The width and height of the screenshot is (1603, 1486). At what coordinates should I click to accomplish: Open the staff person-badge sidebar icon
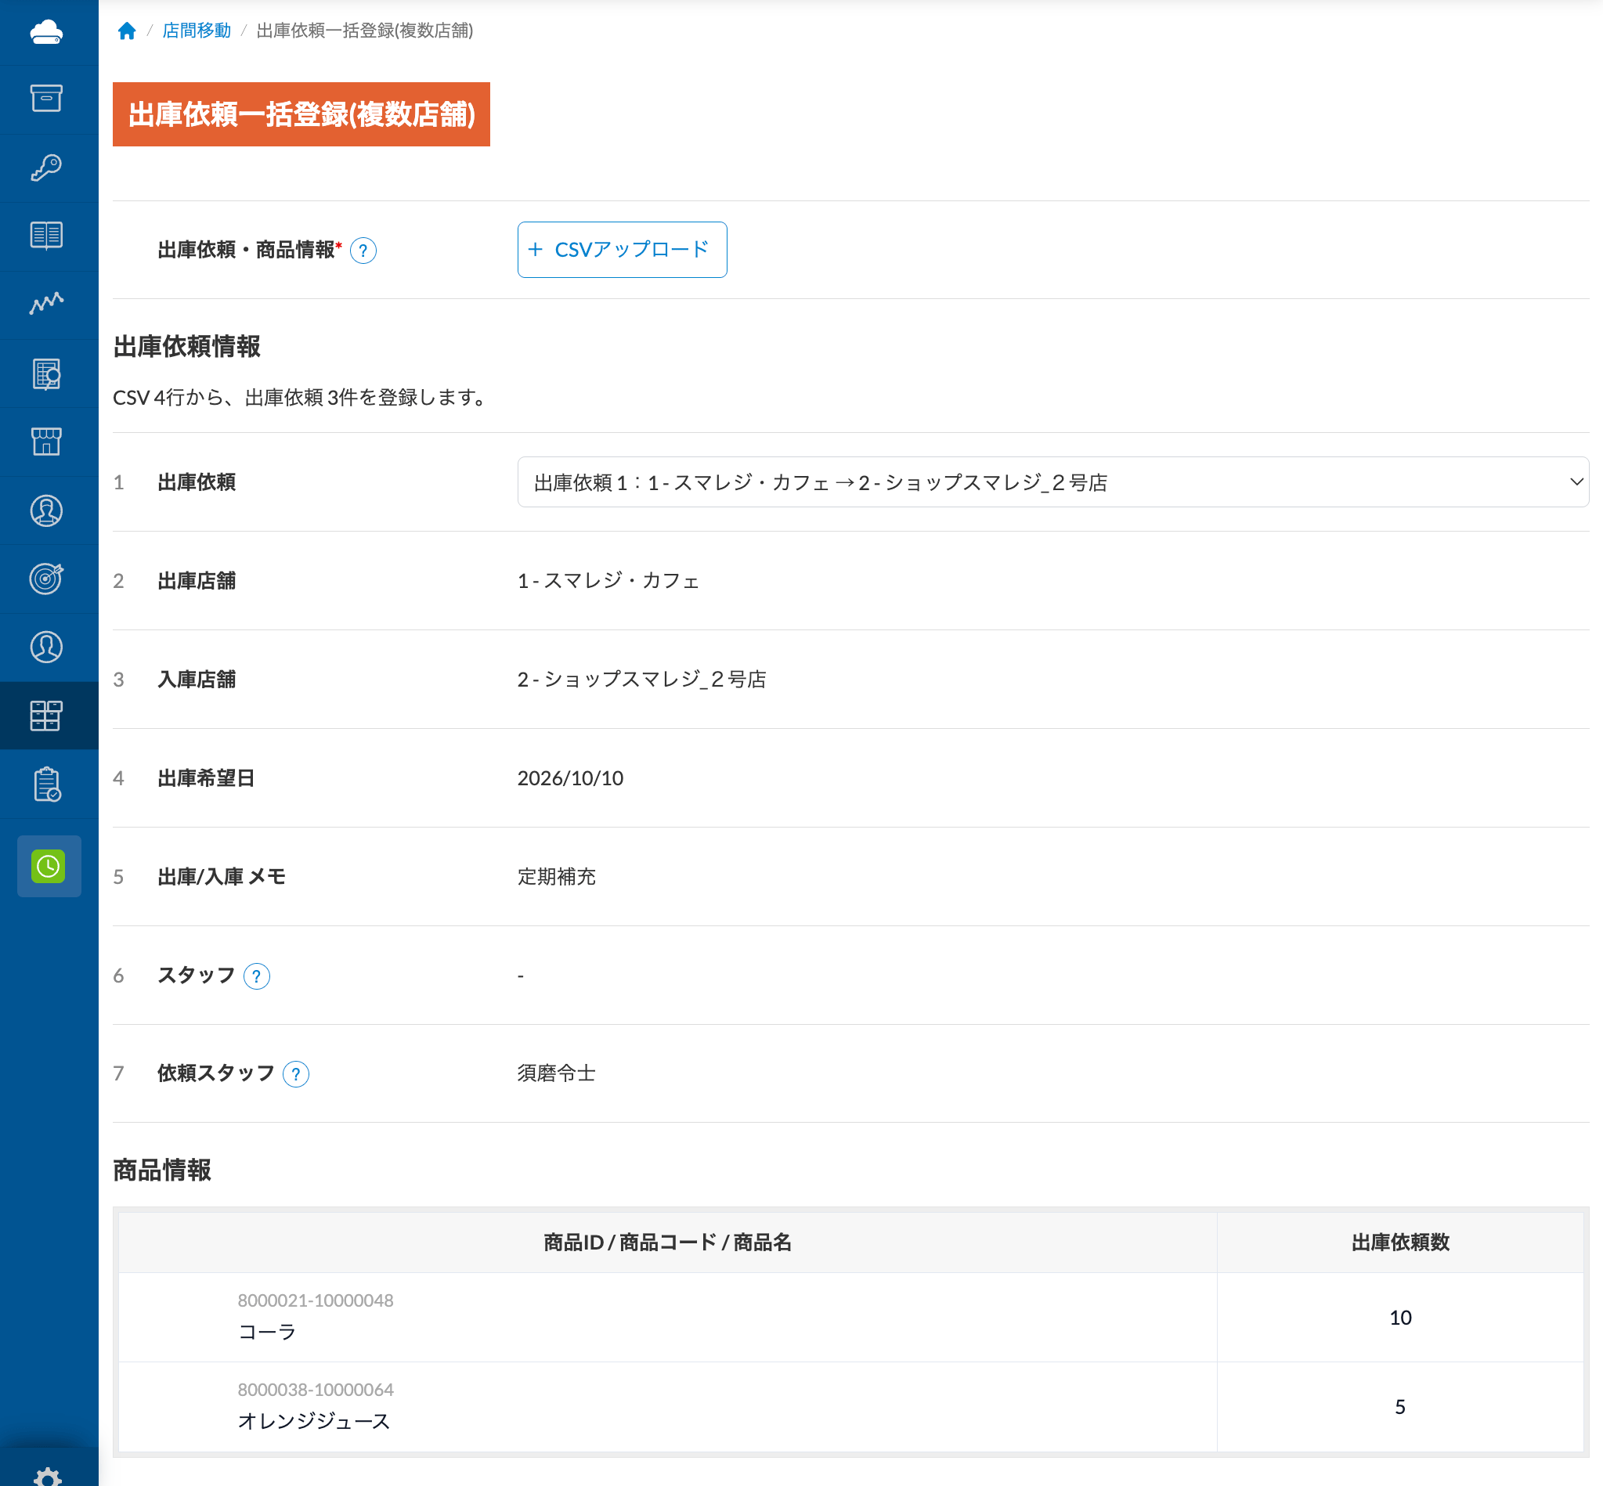click(x=47, y=510)
